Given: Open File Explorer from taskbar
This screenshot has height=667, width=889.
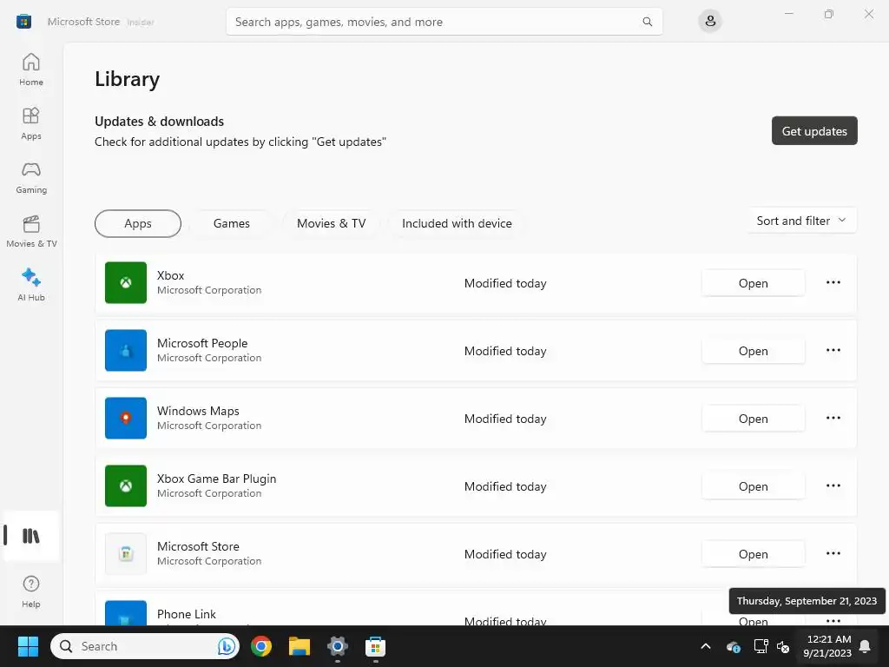Looking at the screenshot, I should pos(300,646).
